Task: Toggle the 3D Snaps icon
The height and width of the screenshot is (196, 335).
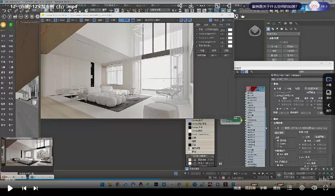Action: click(123, 11)
